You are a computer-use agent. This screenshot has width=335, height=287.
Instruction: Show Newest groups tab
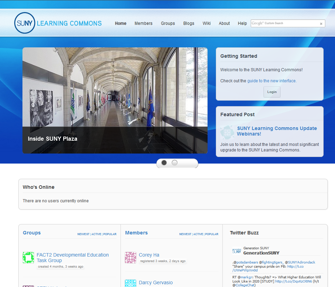pyautogui.click(x=83, y=234)
